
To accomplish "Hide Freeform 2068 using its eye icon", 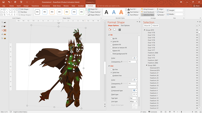I will click(197, 53).
